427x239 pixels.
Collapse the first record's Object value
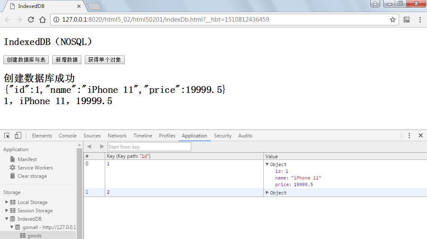point(267,164)
